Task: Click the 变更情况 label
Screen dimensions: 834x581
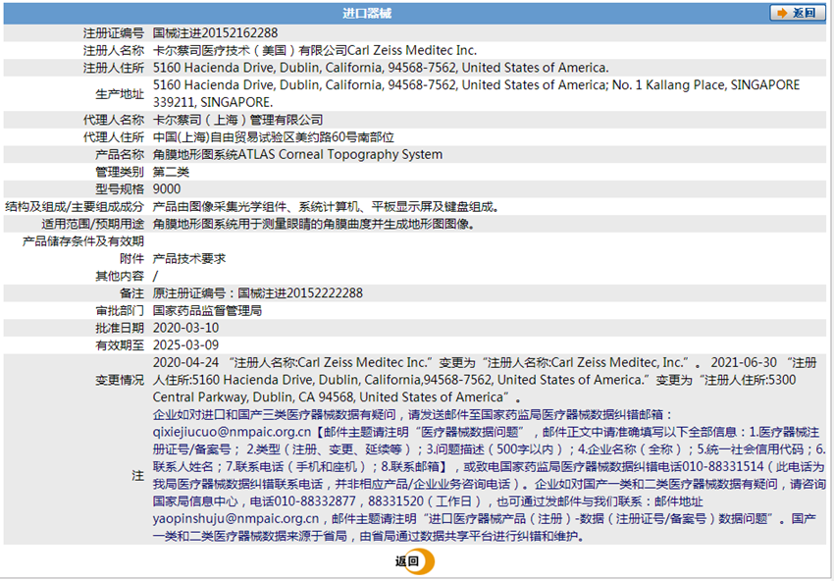Action: coord(120,380)
